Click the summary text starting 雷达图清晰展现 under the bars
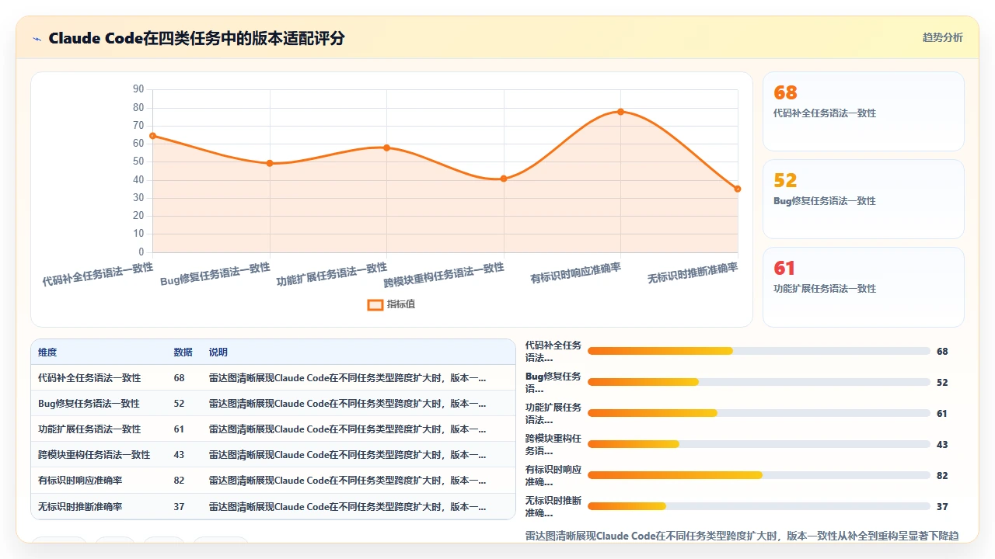 [742, 536]
